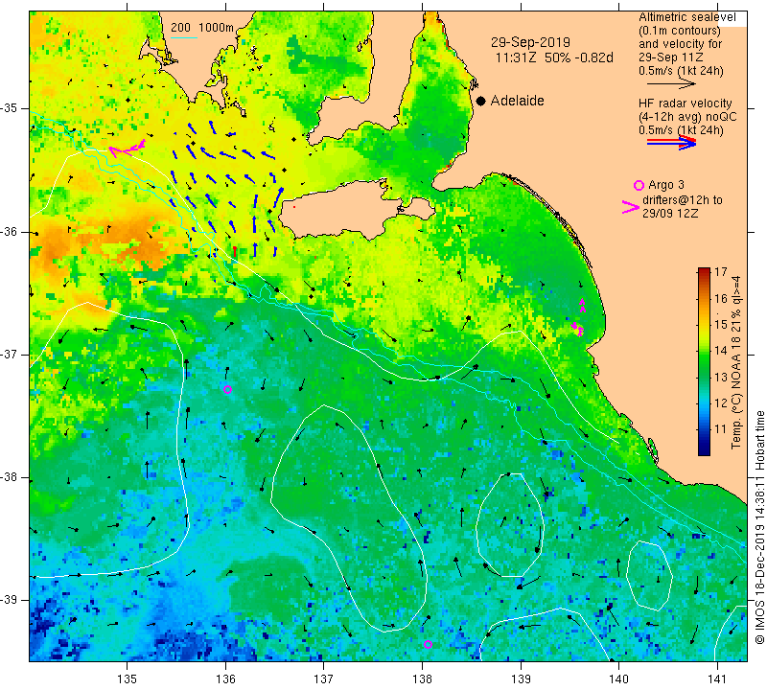Click the '11:31Z 50% -0.82d' text

coord(554,57)
